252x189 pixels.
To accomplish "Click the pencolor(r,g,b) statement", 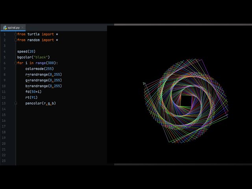I will 41,103.
